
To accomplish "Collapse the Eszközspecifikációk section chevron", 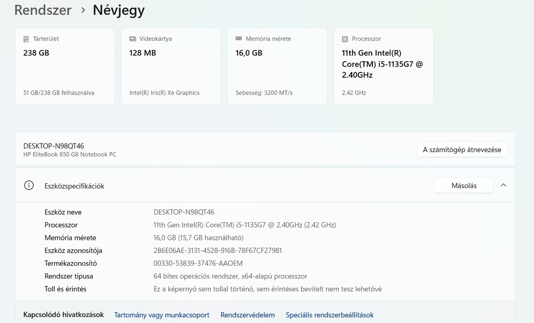I will (503, 185).
